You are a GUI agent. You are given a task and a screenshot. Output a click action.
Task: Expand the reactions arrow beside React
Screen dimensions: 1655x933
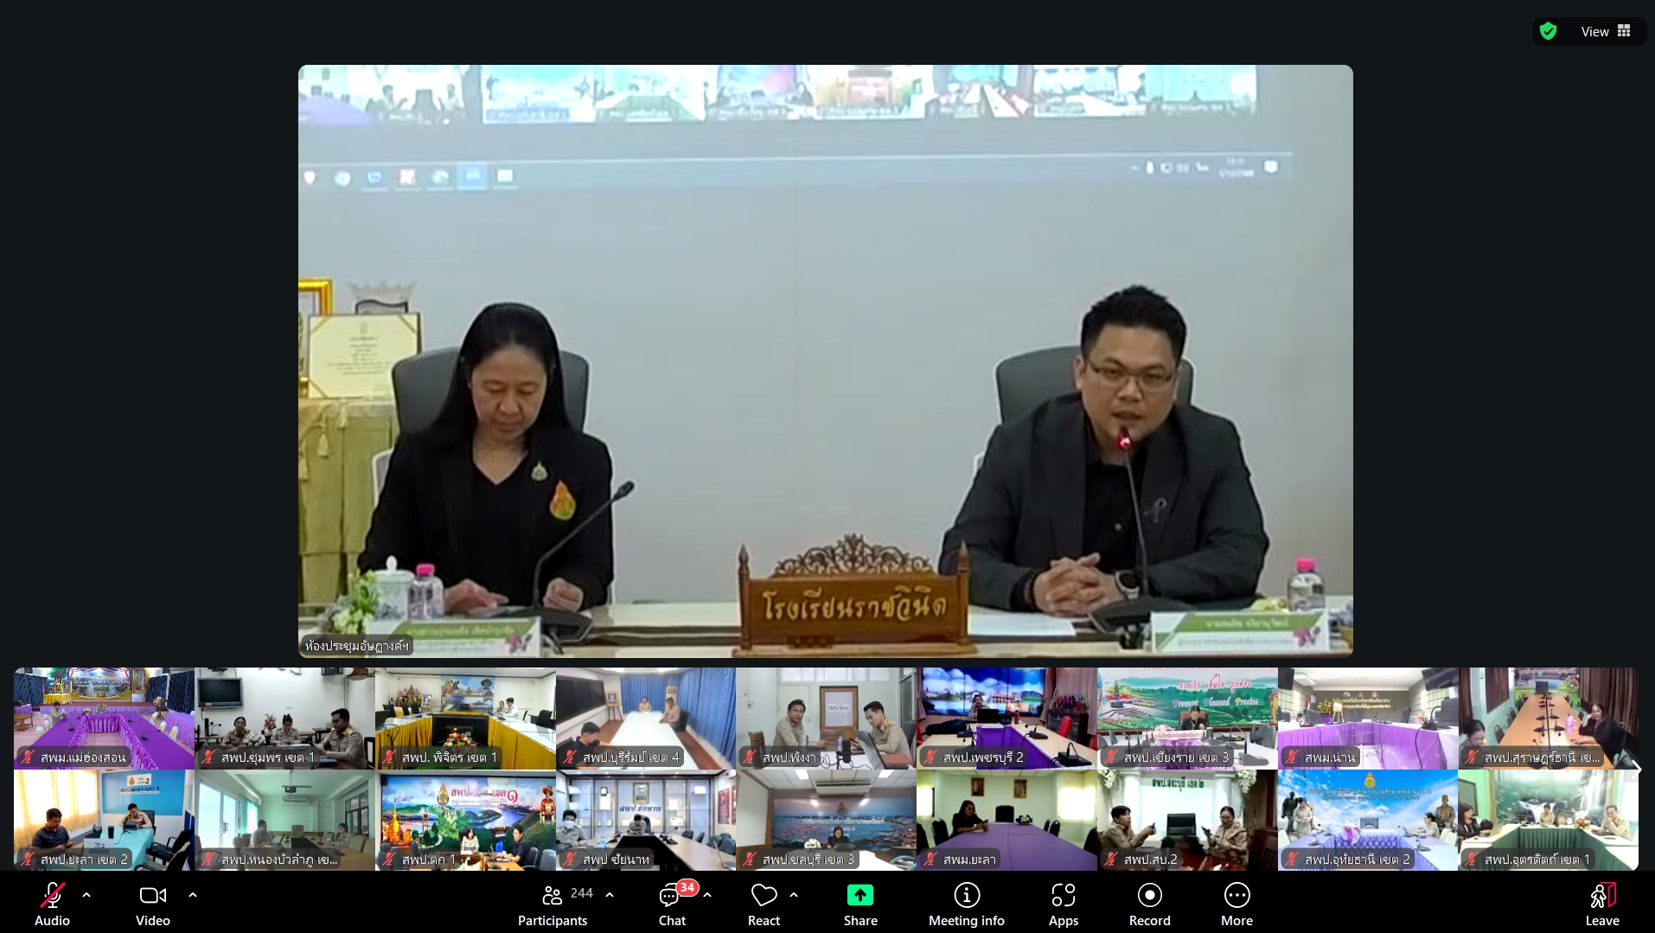[794, 895]
